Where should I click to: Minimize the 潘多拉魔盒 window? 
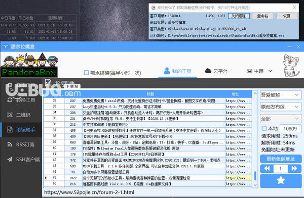(x=290, y=46)
